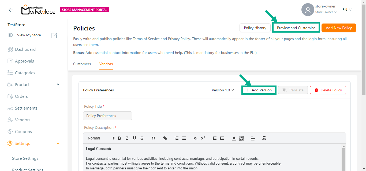Collapse the Settings sidebar section
The width and height of the screenshot is (366, 171).
58,143
